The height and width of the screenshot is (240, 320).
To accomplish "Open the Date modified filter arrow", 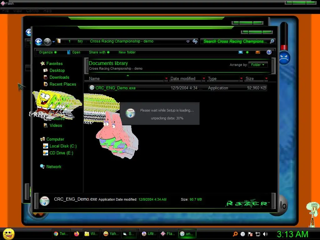I will pos(204,78).
